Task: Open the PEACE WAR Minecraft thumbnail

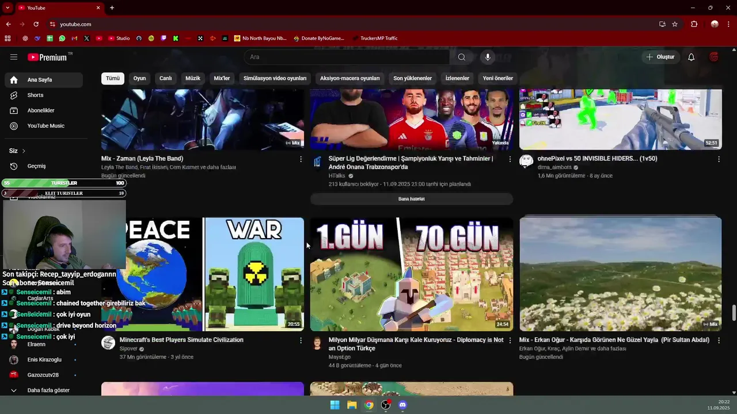Action: pos(203,274)
